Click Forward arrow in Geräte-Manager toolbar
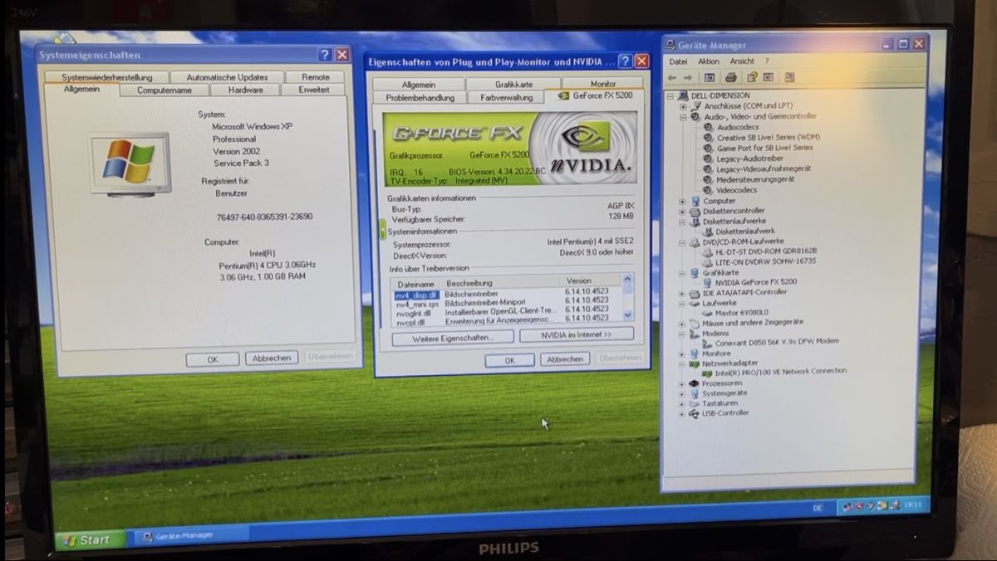997x561 pixels. click(x=688, y=78)
